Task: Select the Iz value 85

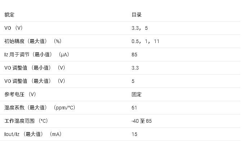Action: [x=134, y=55]
